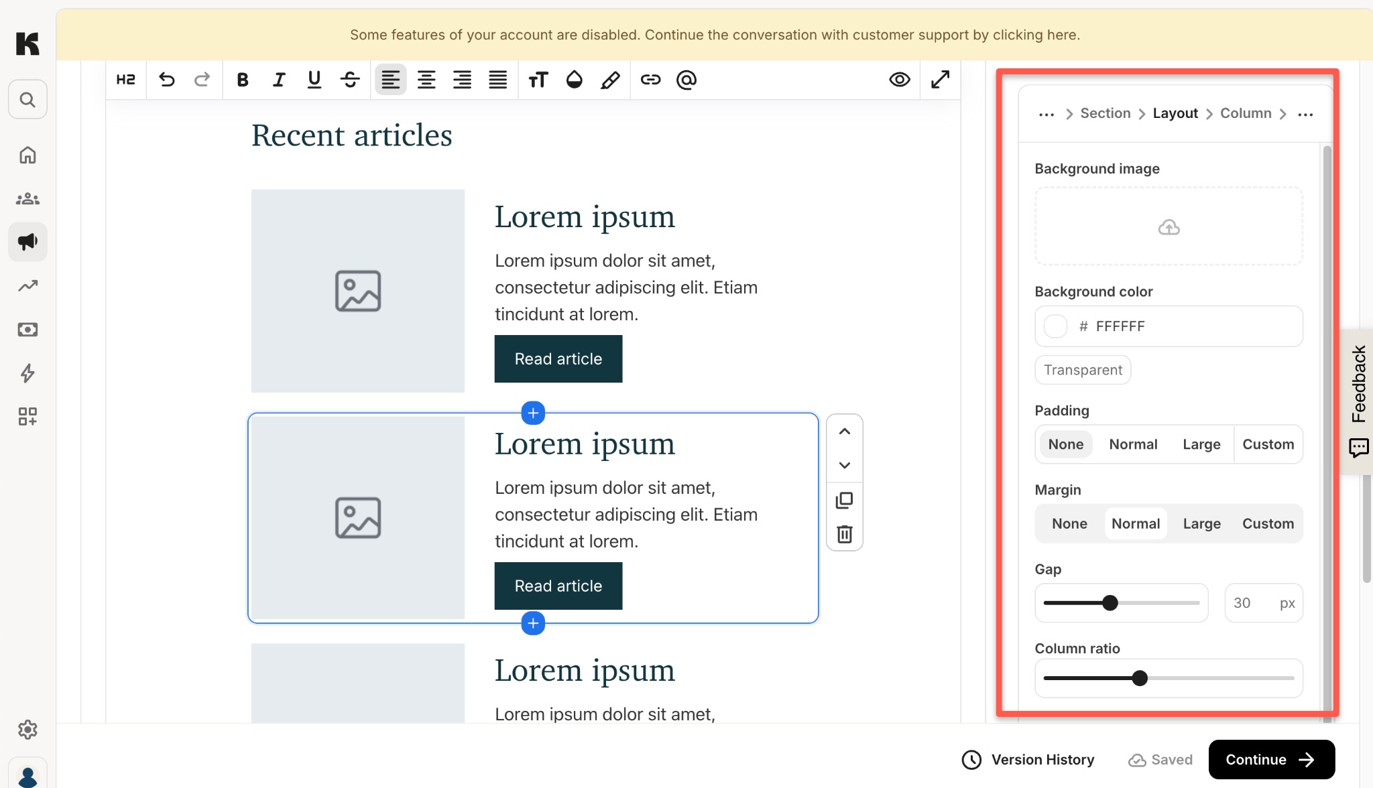
Task: Open the background color swatch
Action: (1055, 326)
